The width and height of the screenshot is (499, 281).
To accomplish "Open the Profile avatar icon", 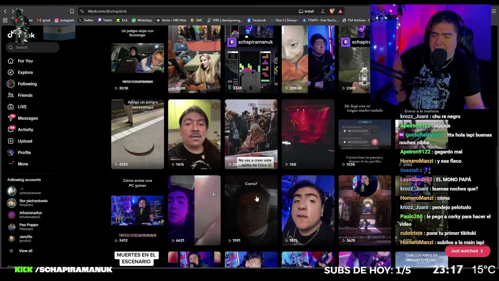I will [x=11, y=152].
